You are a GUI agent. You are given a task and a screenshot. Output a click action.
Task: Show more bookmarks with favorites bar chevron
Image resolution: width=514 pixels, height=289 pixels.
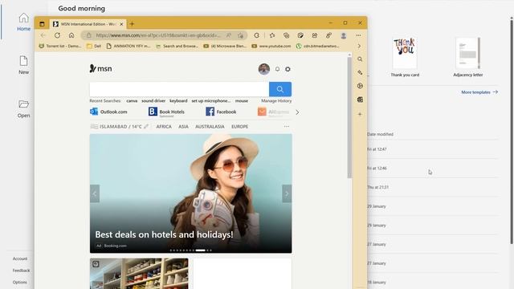pyautogui.click(x=359, y=47)
